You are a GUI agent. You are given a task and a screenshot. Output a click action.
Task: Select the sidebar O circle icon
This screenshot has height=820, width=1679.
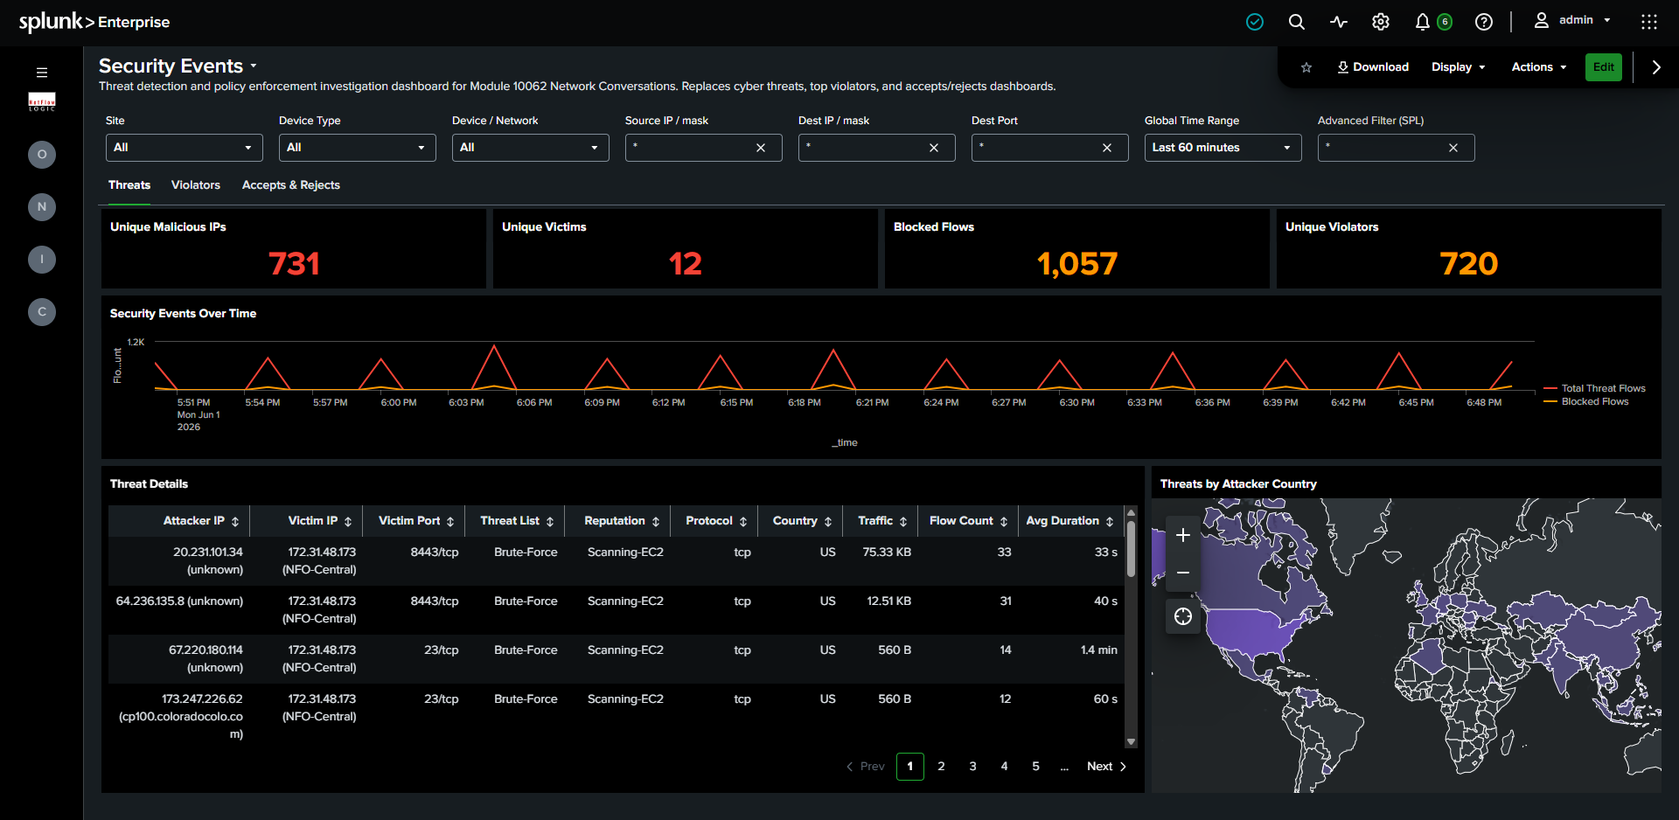[42, 155]
